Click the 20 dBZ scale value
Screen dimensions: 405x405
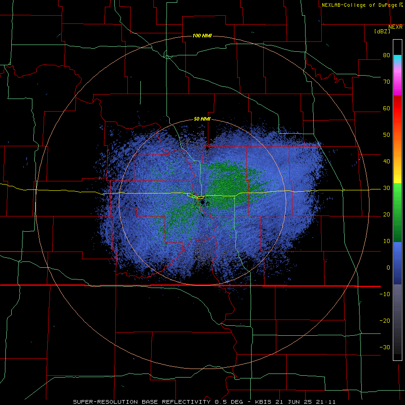pos(387,215)
